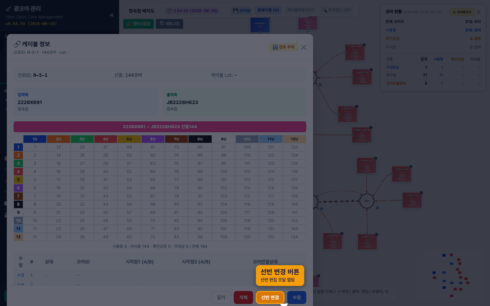Click row color label 4 red
Image resolution: width=490 pixels, height=306 pixels.
pyautogui.click(x=18, y=171)
